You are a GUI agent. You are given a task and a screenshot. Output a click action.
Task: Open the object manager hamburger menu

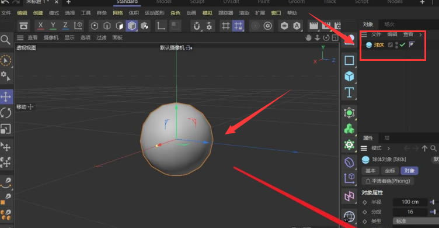pyautogui.click(x=364, y=34)
